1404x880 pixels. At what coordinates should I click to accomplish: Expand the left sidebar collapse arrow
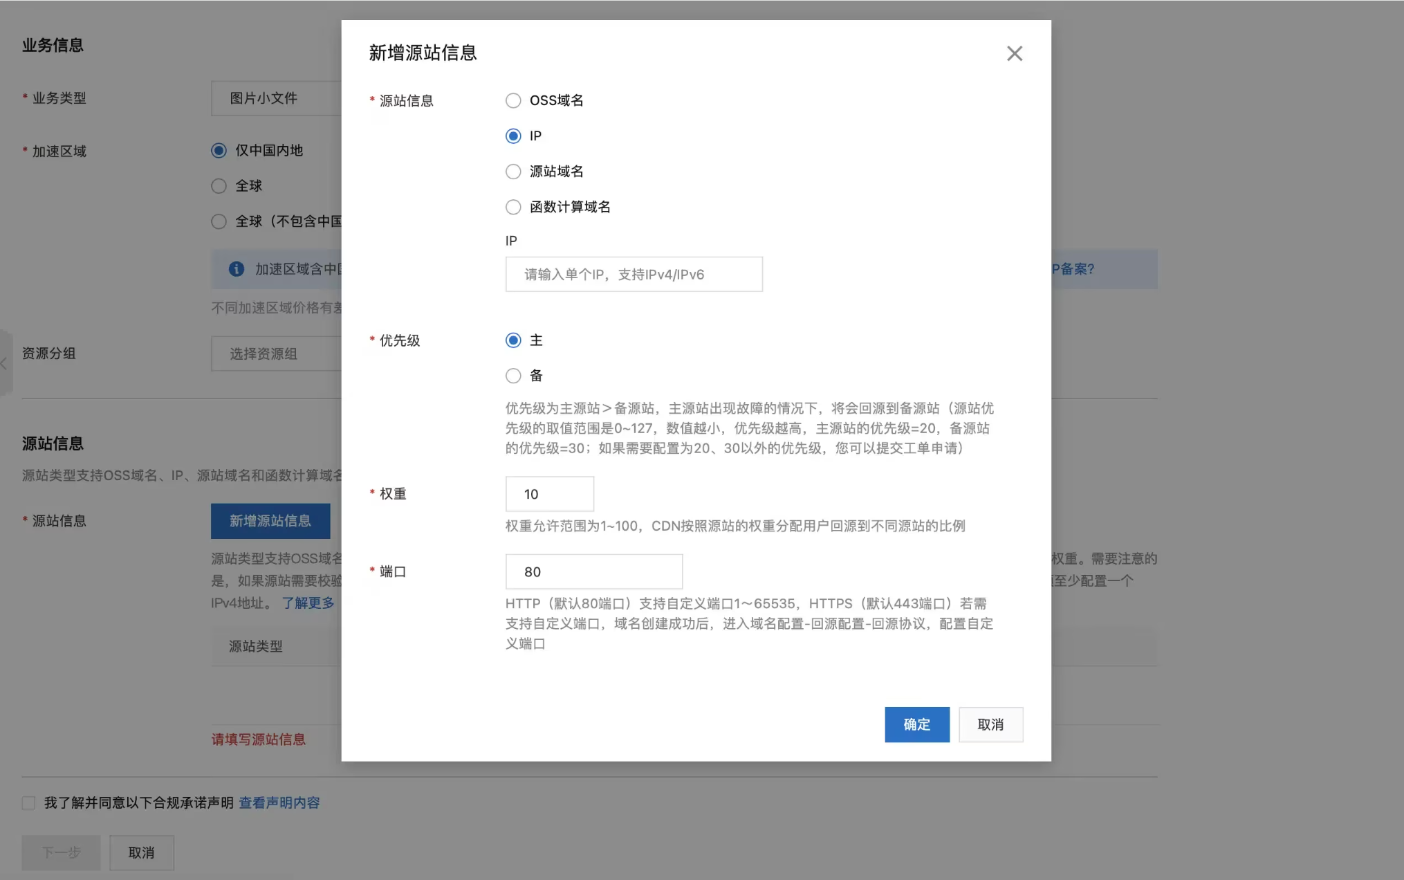coord(4,363)
